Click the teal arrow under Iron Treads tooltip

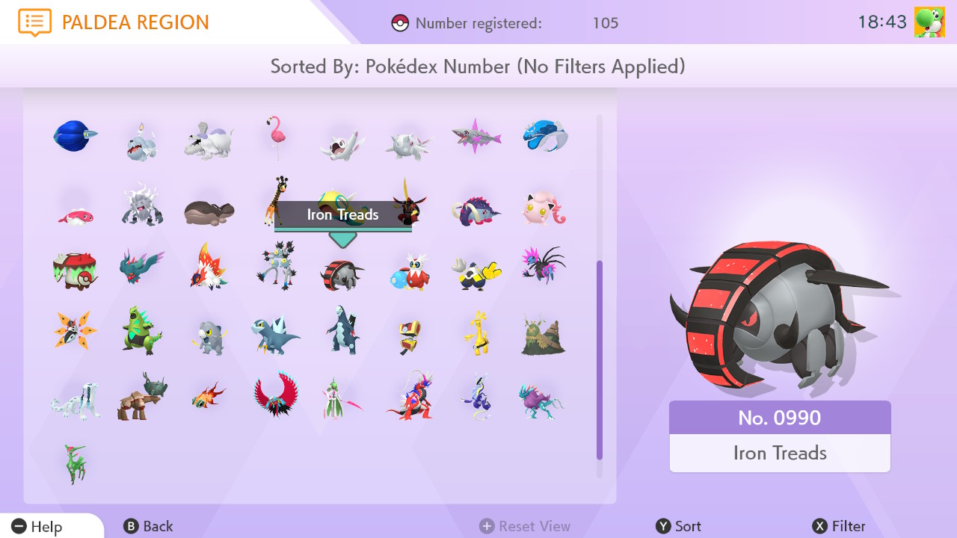[x=342, y=240]
